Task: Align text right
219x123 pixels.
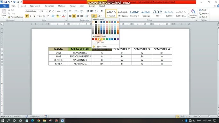Action: [x=78, y=16]
